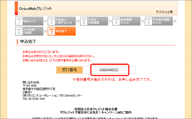
Task: Click the chevron arrow after Step 3
Action: (x=110, y=21)
